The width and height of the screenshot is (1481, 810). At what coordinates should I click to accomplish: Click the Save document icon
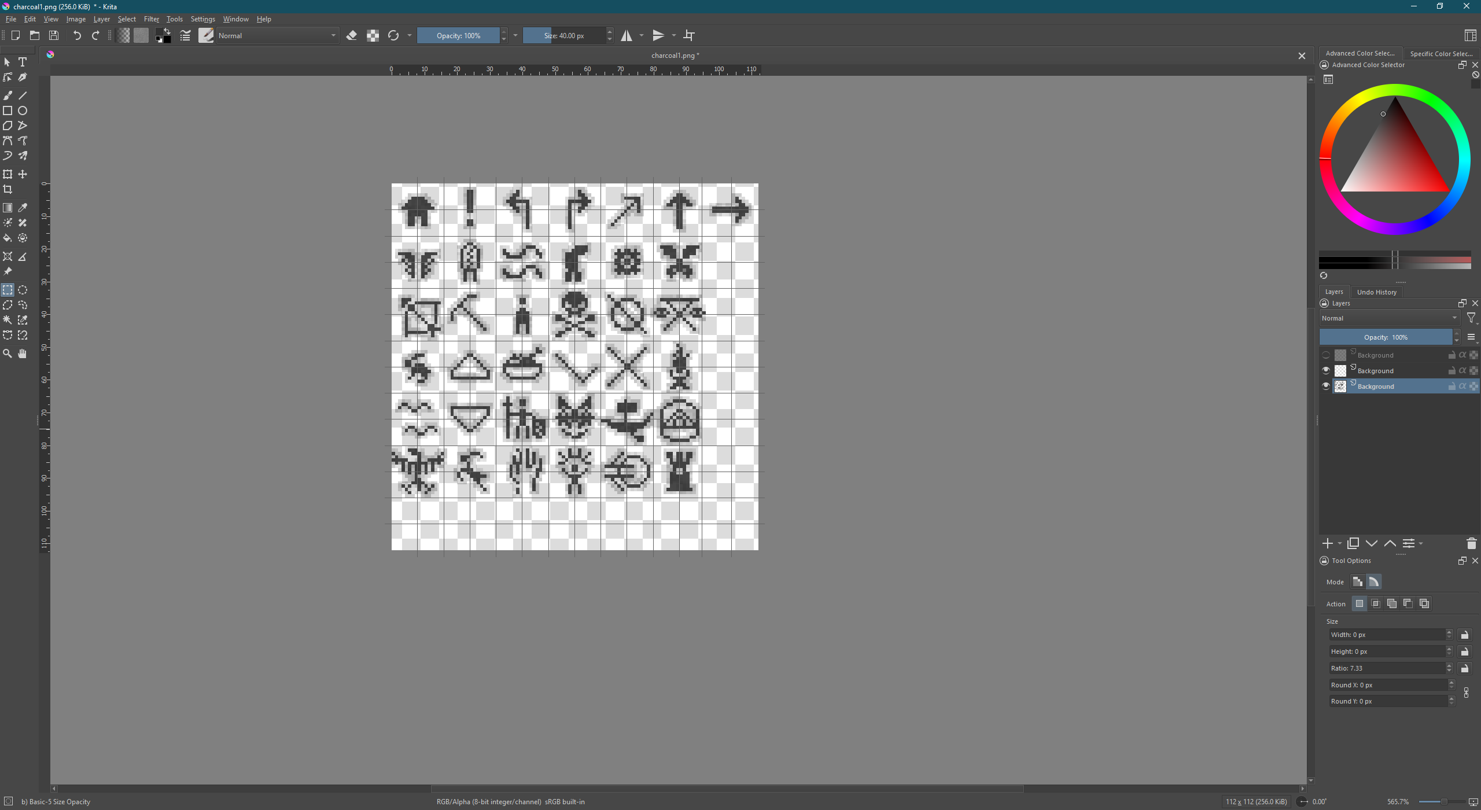coord(54,35)
